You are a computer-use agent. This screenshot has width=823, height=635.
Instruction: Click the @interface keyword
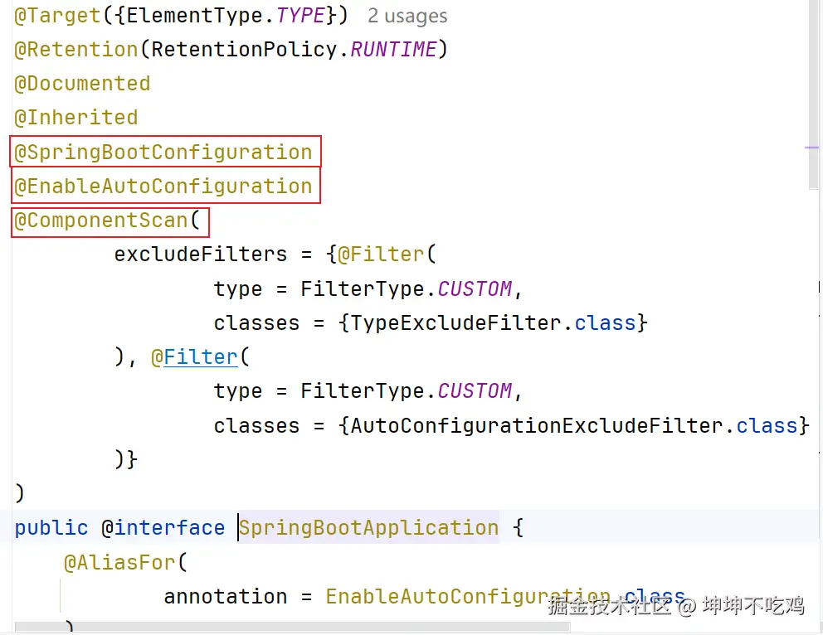coord(163,527)
